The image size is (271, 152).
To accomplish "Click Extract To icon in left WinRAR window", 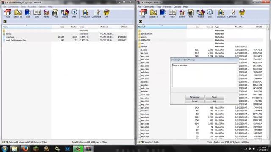I will [18, 14].
